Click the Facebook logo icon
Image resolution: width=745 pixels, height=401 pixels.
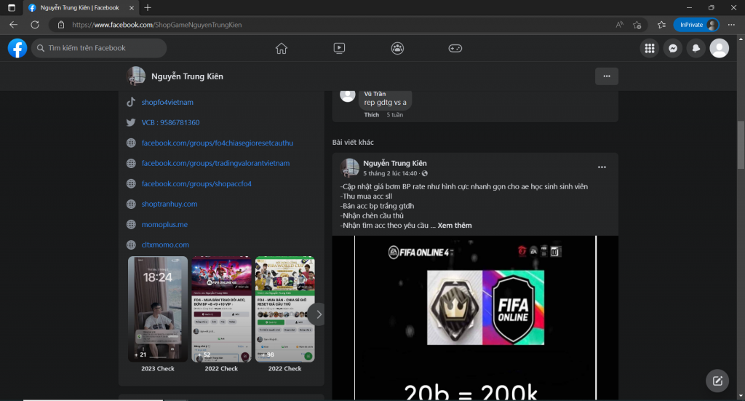pyautogui.click(x=17, y=48)
